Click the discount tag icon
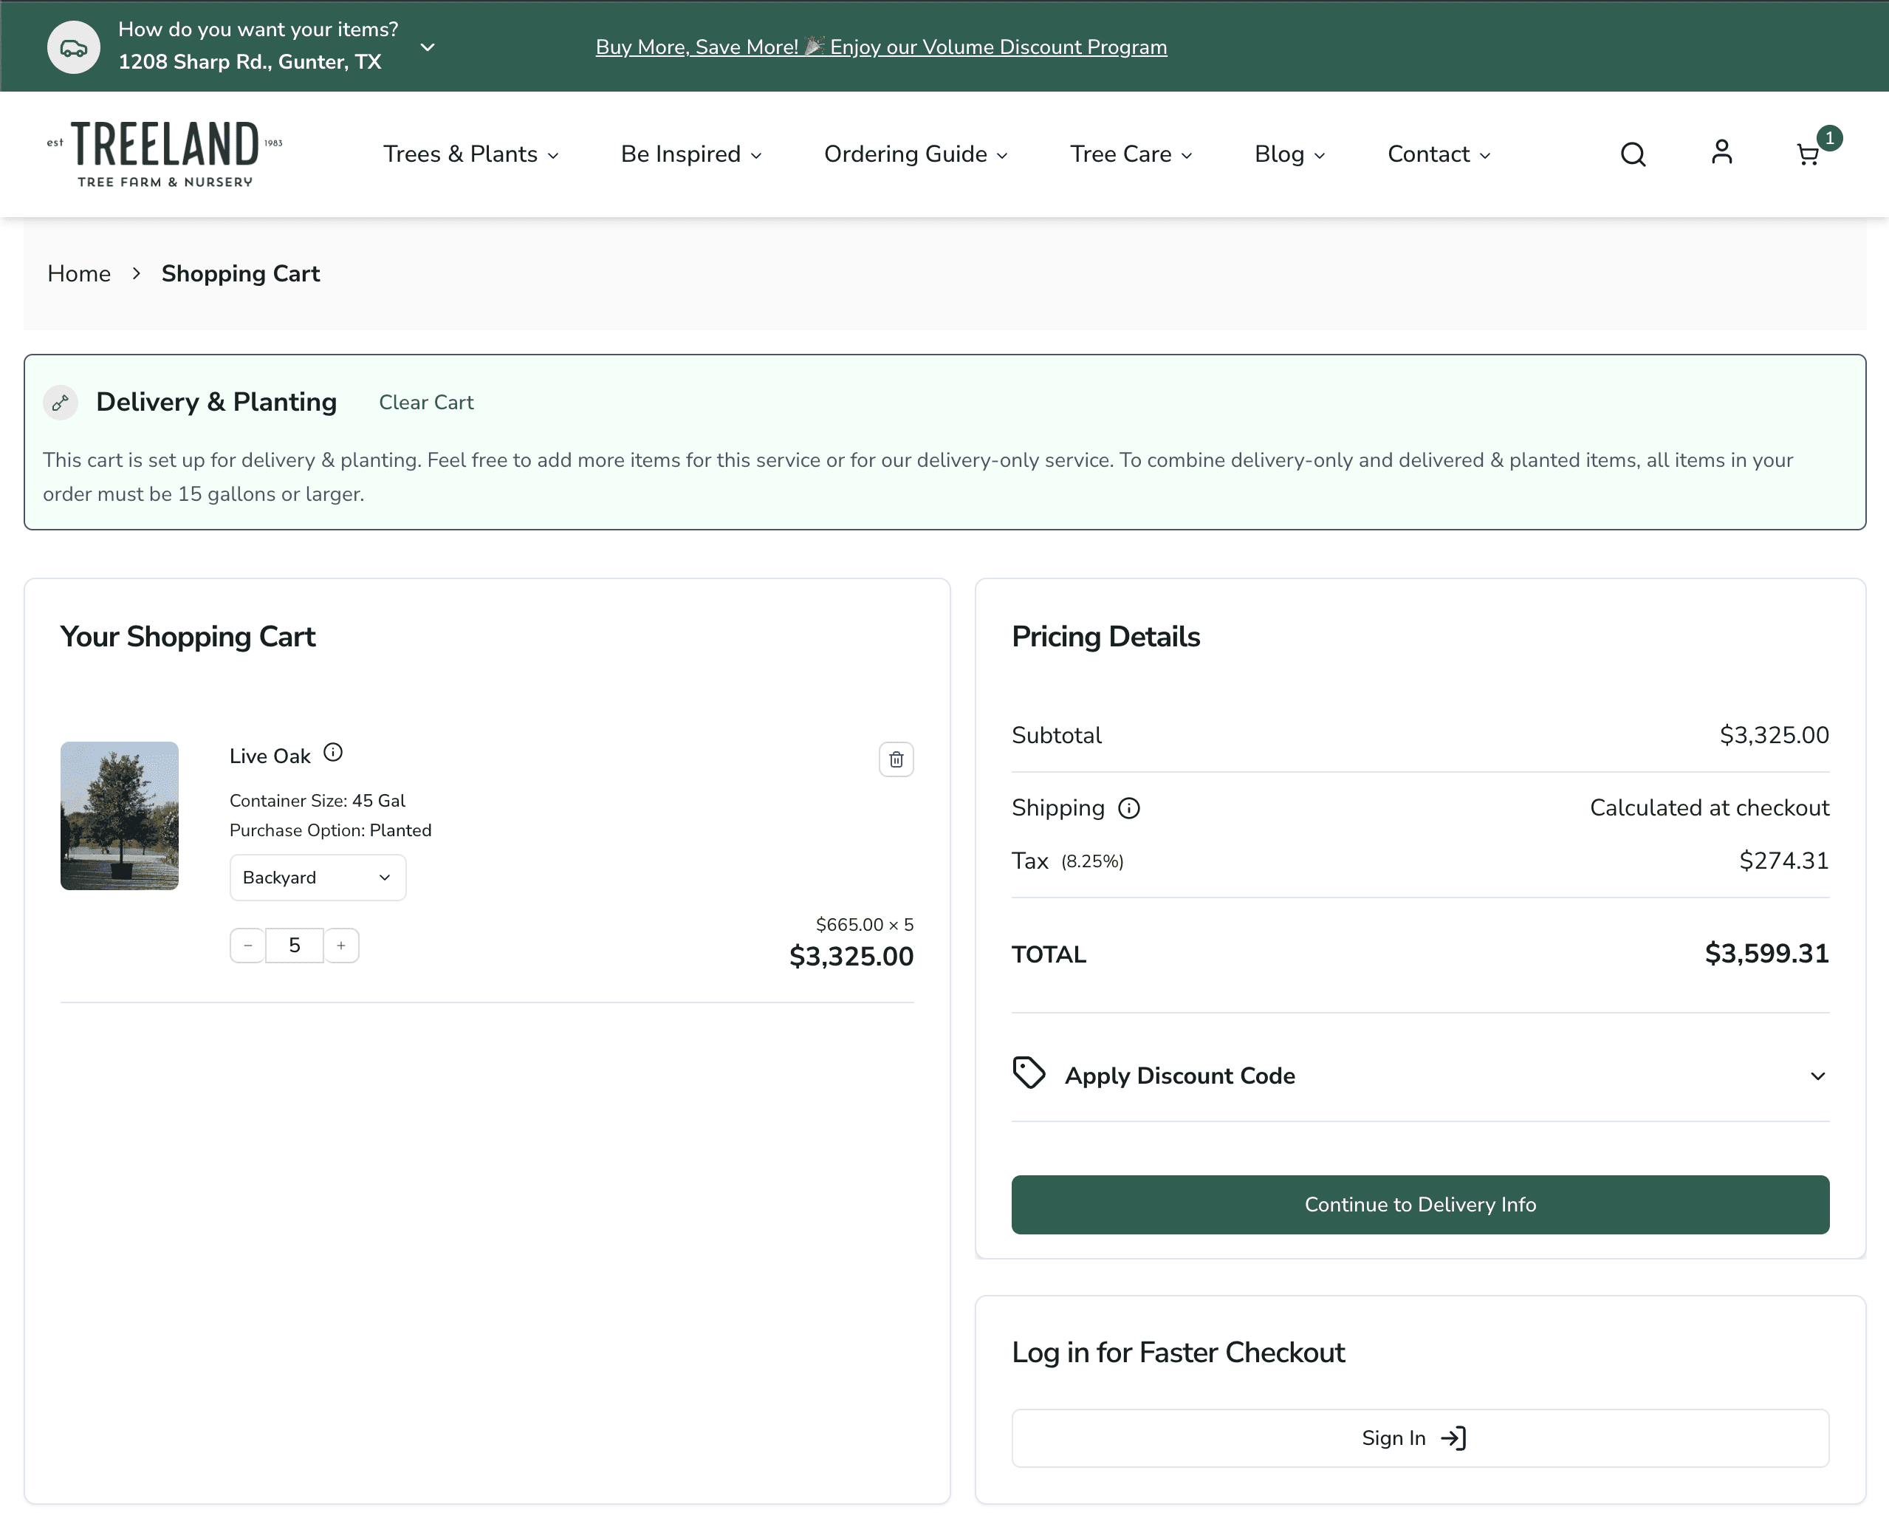 pos(1029,1073)
